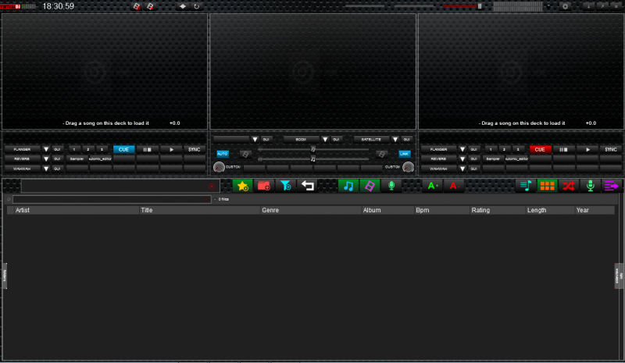Toggle the blue AUTO button
Image resolution: width=625 pixels, height=363 pixels.
223,154
